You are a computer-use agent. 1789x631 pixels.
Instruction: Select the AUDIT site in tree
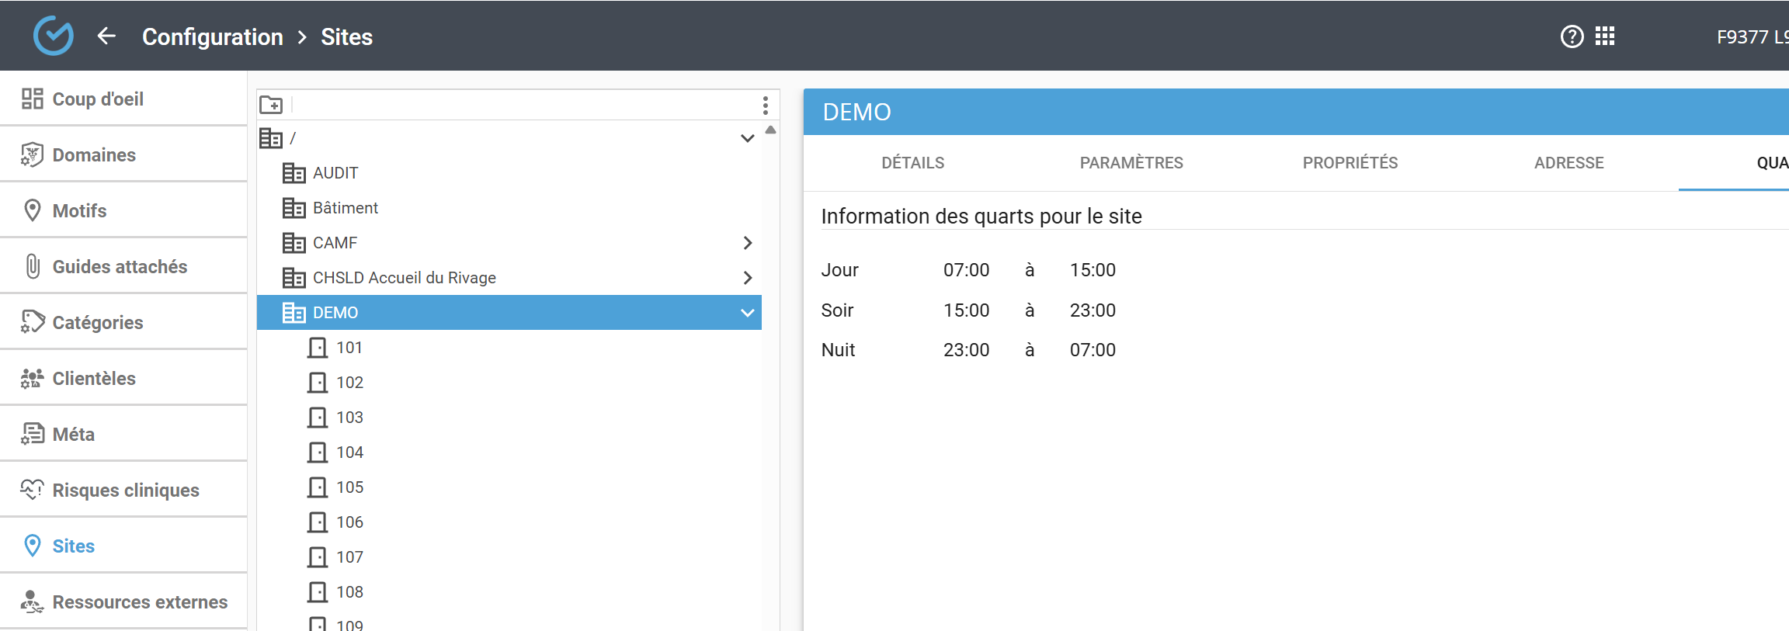pyautogui.click(x=335, y=173)
